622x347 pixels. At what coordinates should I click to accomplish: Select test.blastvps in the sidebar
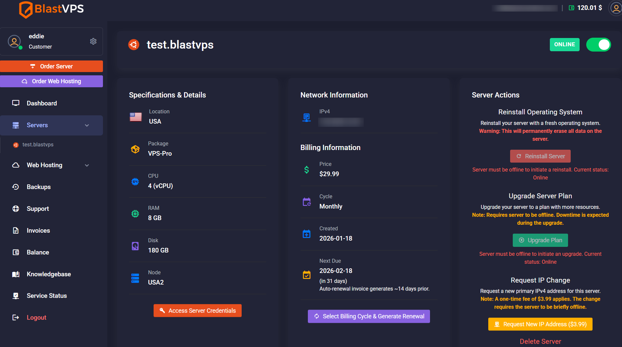pos(38,145)
